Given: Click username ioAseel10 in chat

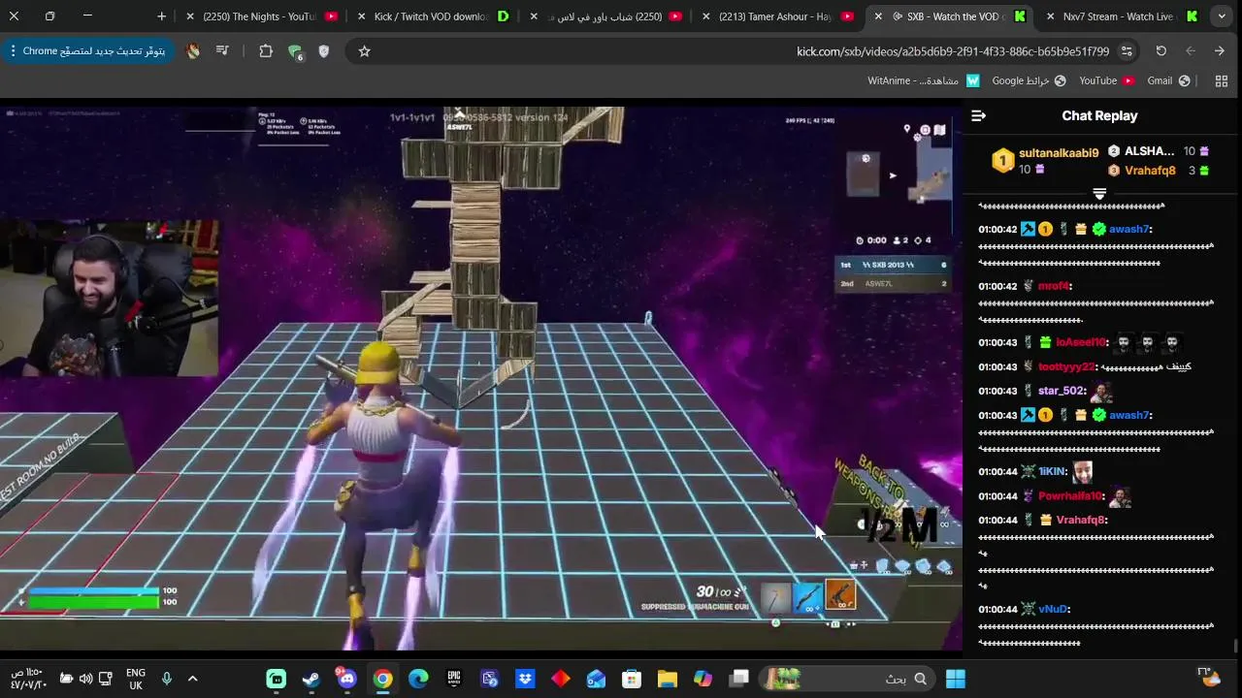Looking at the screenshot, I should tap(1081, 342).
